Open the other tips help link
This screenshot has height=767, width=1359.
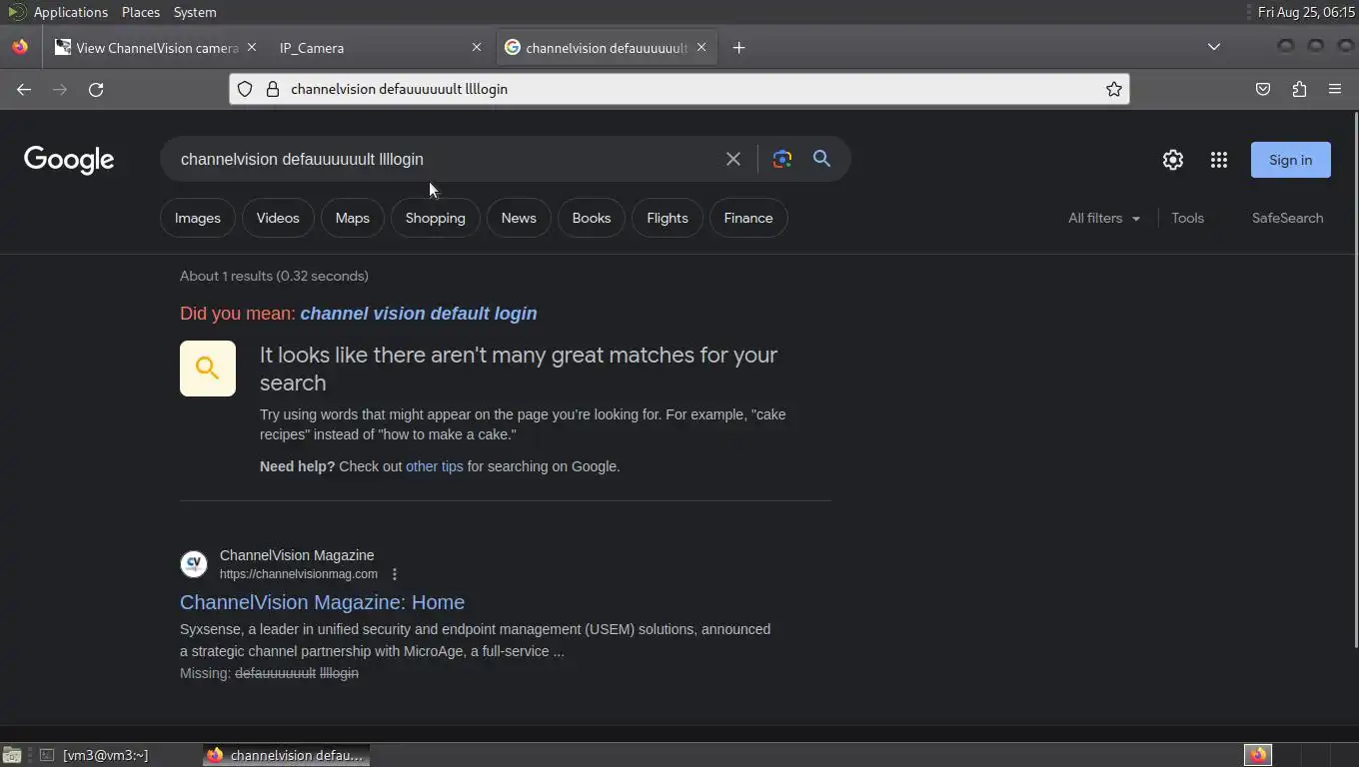[435, 466]
